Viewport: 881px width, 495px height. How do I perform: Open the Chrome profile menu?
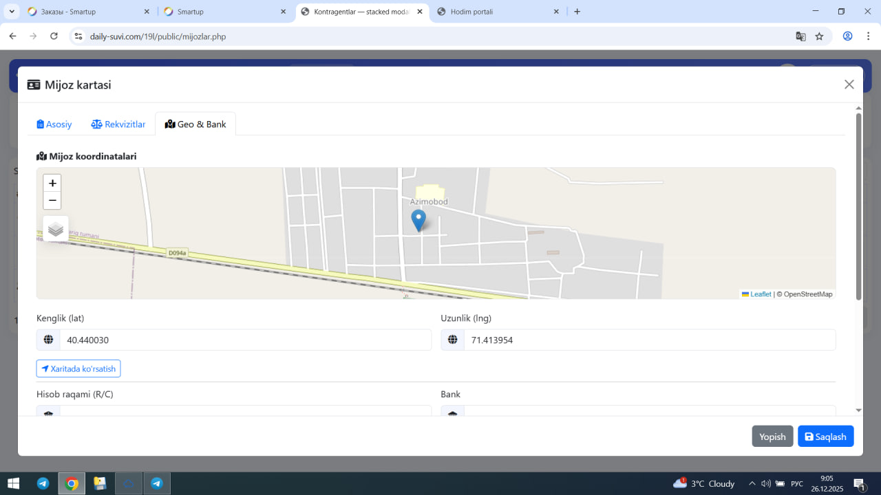pos(848,36)
